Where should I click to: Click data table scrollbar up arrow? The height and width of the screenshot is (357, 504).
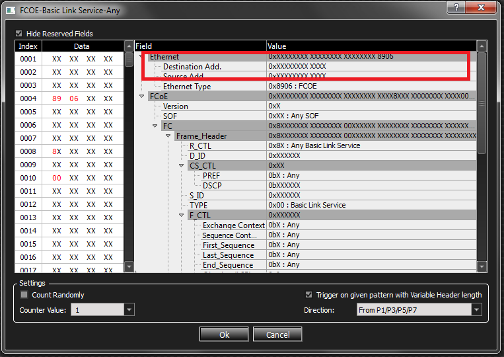pos(129,46)
